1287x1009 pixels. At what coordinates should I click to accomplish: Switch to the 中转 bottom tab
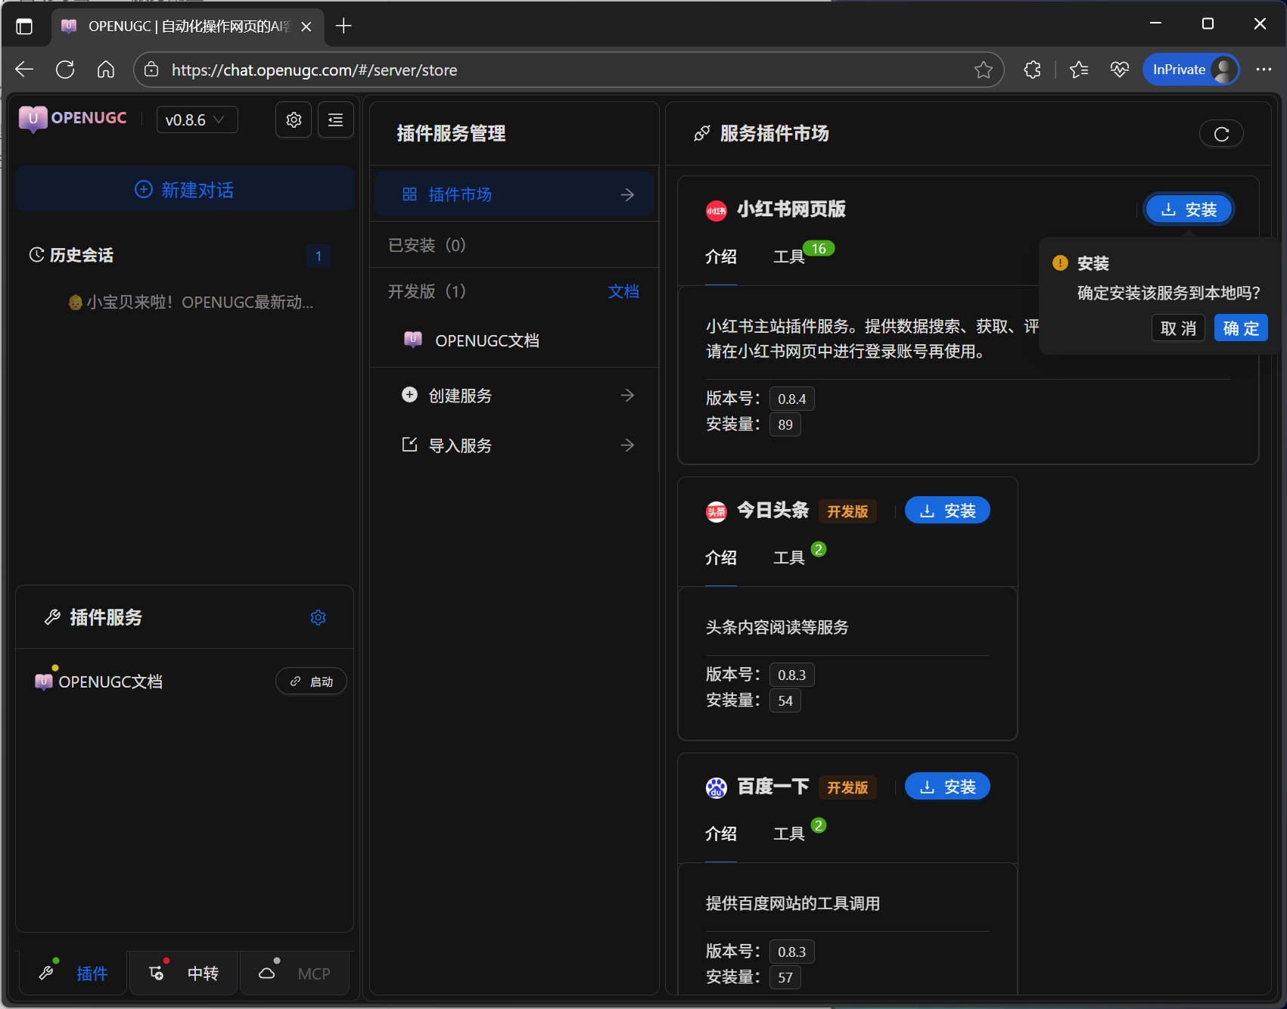click(x=184, y=973)
